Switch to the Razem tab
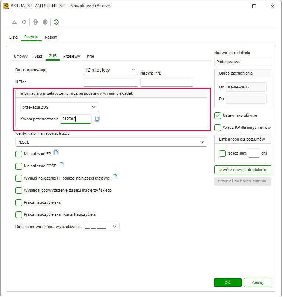 coord(51,37)
